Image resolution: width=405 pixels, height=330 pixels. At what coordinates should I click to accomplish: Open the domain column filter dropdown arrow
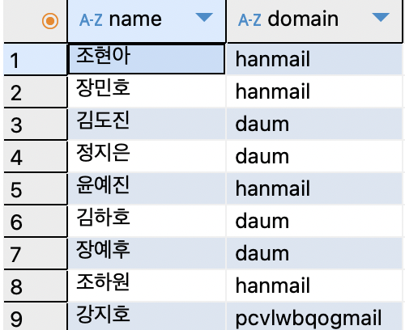[381, 17]
